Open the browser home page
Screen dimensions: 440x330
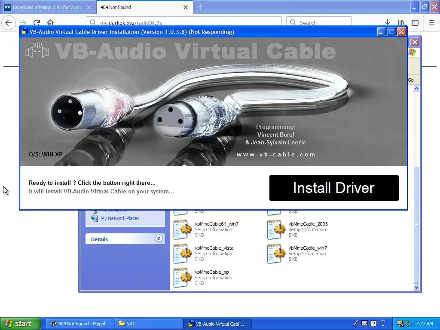pos(50,23)
